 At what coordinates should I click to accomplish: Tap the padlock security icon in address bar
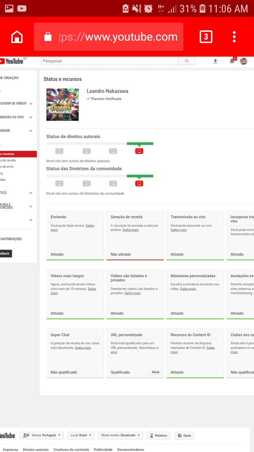point(48,37)
